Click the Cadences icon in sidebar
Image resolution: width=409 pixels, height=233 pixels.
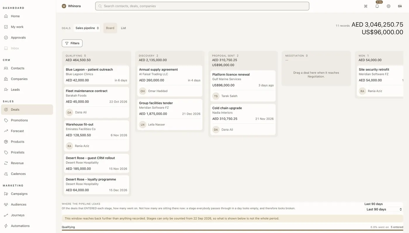coord(6,174)
